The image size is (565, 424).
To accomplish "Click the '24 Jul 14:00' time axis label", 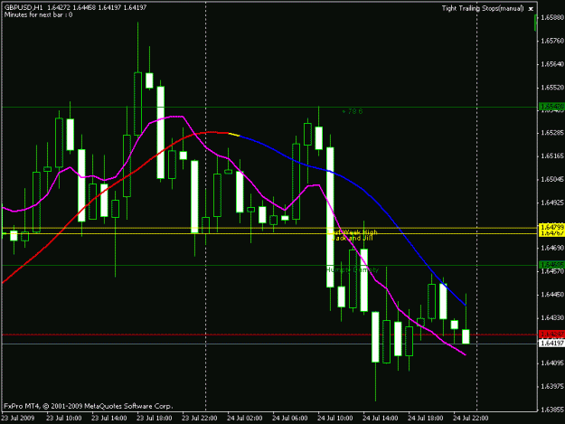I will [381, 418].
